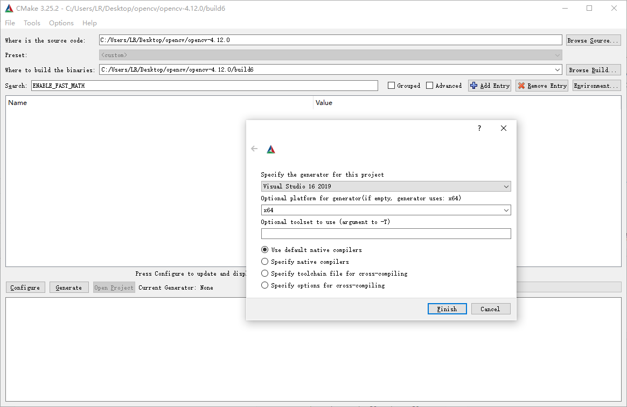The height and width of the screenshot is (407, 627).
Task: Open the File menu
Action: click(10, 23)
